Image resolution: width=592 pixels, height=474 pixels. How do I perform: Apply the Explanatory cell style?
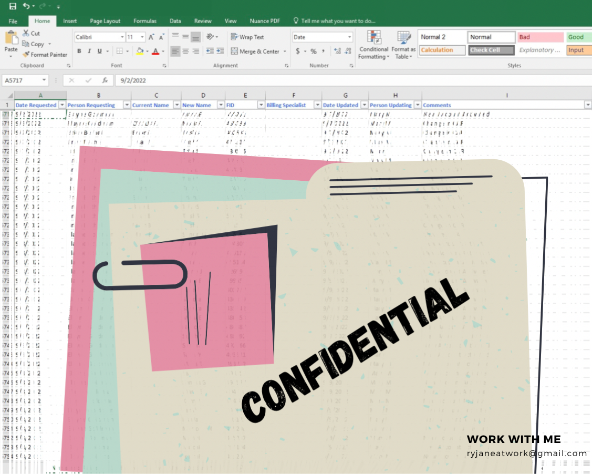pyautogui.click(x=541, y=50)
